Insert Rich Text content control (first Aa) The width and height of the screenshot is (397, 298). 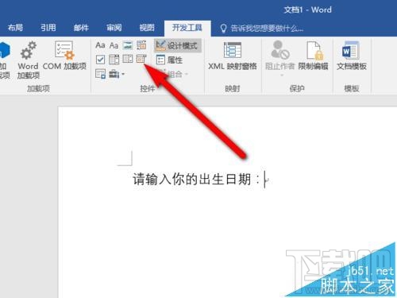(100, 45)
